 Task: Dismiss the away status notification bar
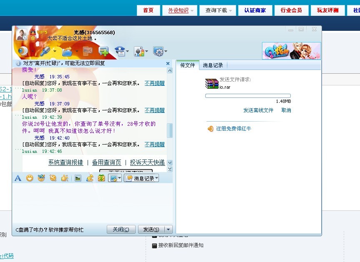pos(168,64)
